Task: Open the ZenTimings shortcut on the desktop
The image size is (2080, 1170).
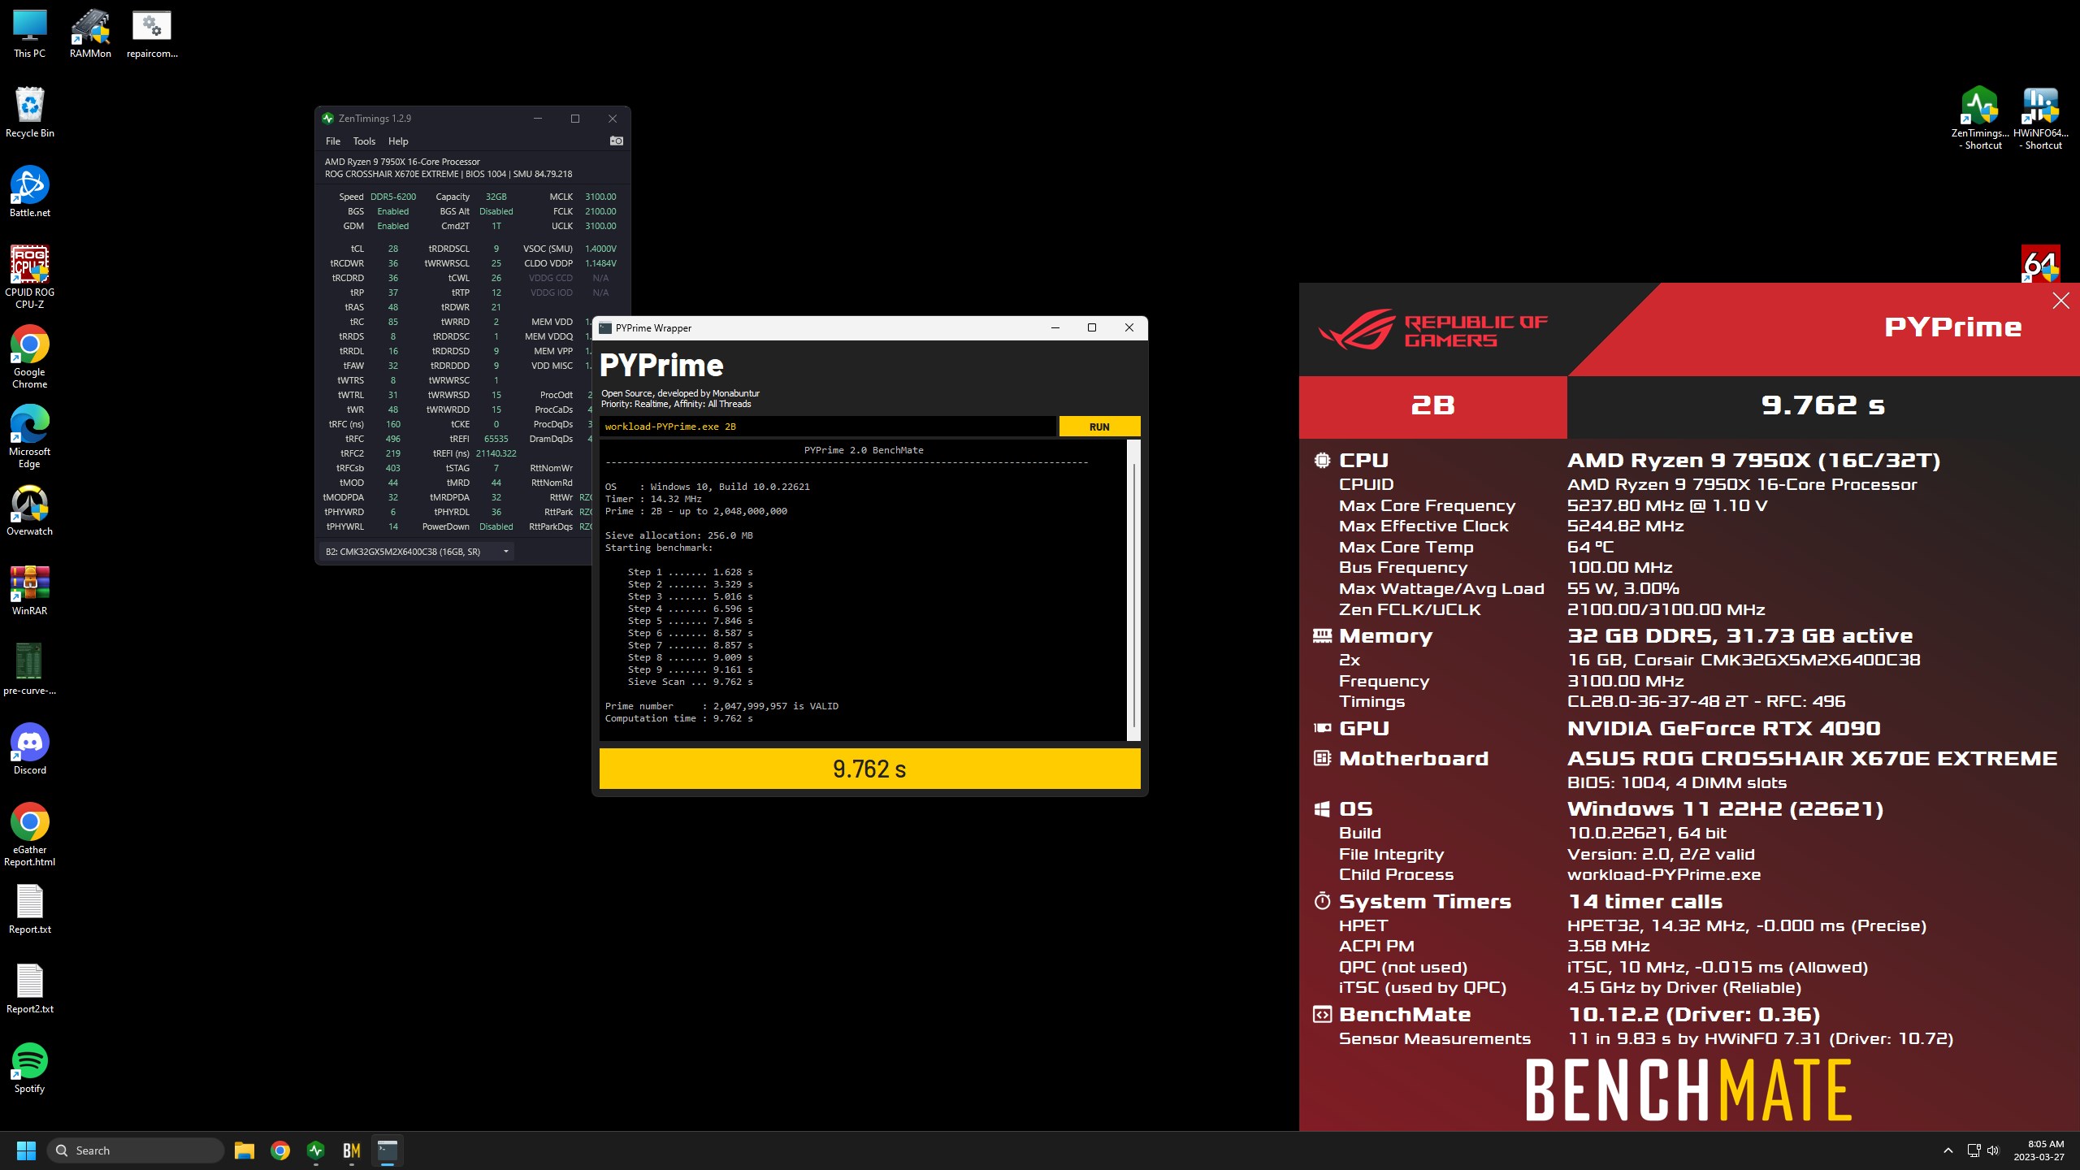Action: coord(1979,119)
